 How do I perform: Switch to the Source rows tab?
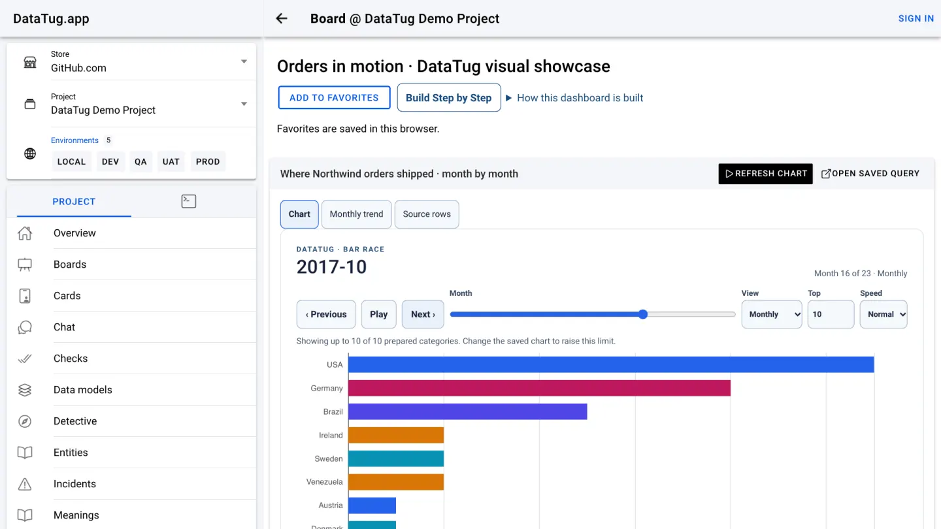427,214
